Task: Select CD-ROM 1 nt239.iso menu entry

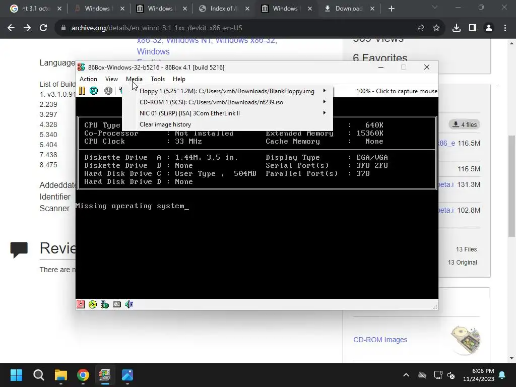Action: pyautogui.click(x=227, y=102)
